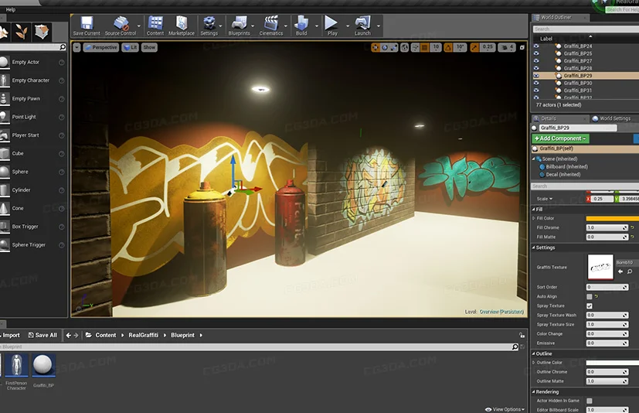Image resolution: width=639 pixels, height=413 pixels.
Task: Open the Show viewport menu
Action: [x=149, y=47]
